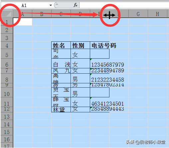Select row 1 header
Viewport: 169px width, 148px height.
click(x=7, y=22)
